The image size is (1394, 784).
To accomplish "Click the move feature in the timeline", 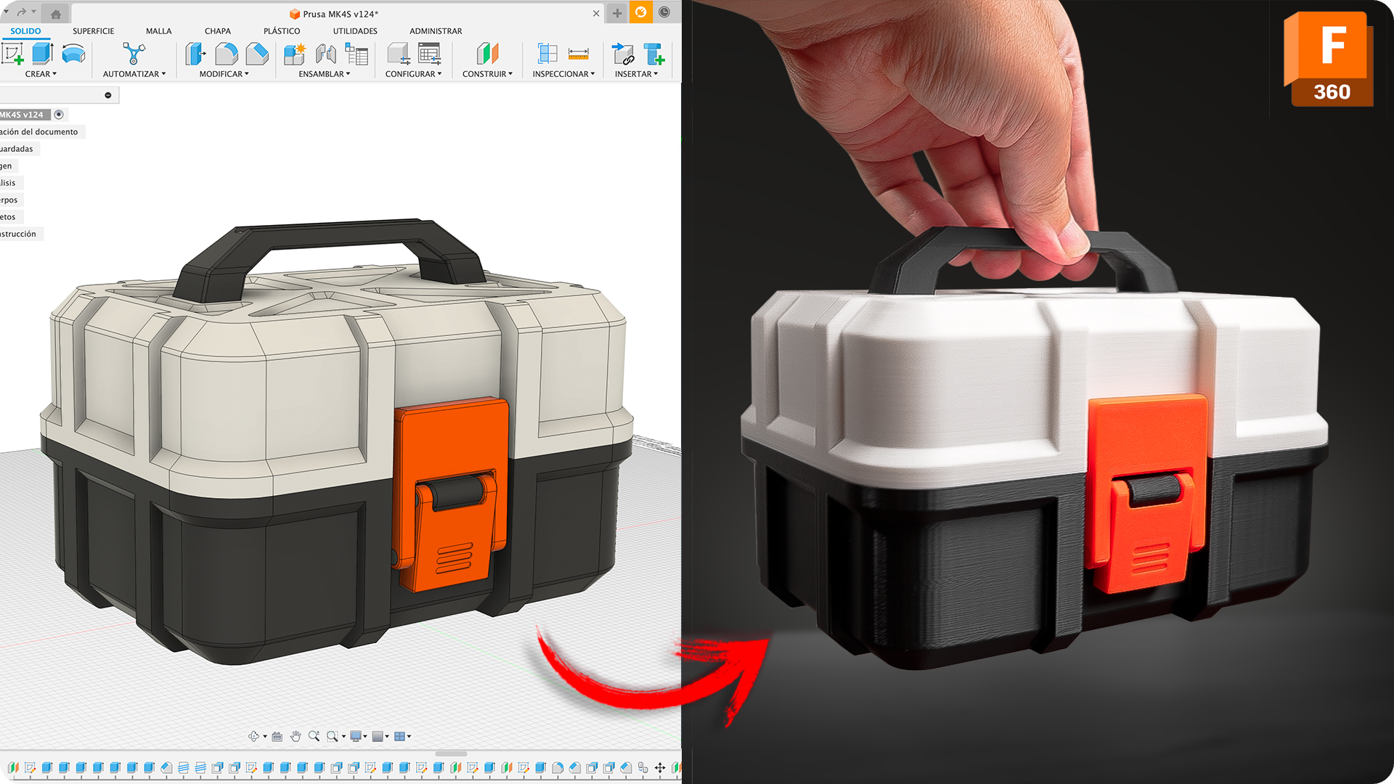I will coord(659,767).
